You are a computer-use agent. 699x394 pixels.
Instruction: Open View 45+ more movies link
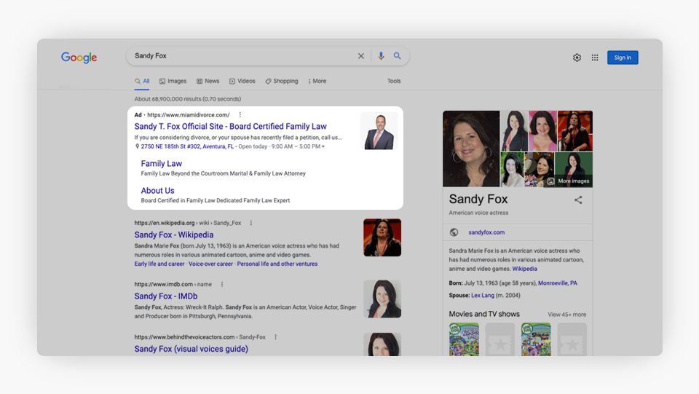(x=566, y=315)
